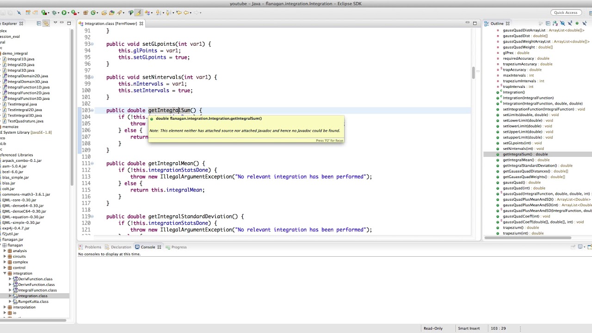The image size is (592, 333).
Task: Click the Quick Access search field
Action: coord(566,12)
